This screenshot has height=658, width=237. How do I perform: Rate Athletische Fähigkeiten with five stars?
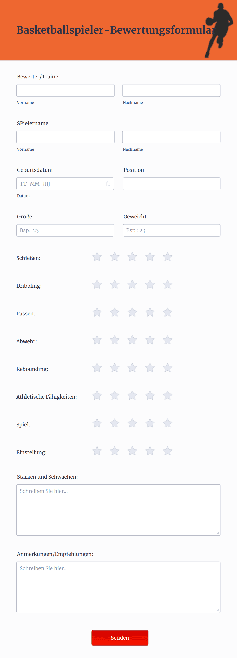point(167,396)
